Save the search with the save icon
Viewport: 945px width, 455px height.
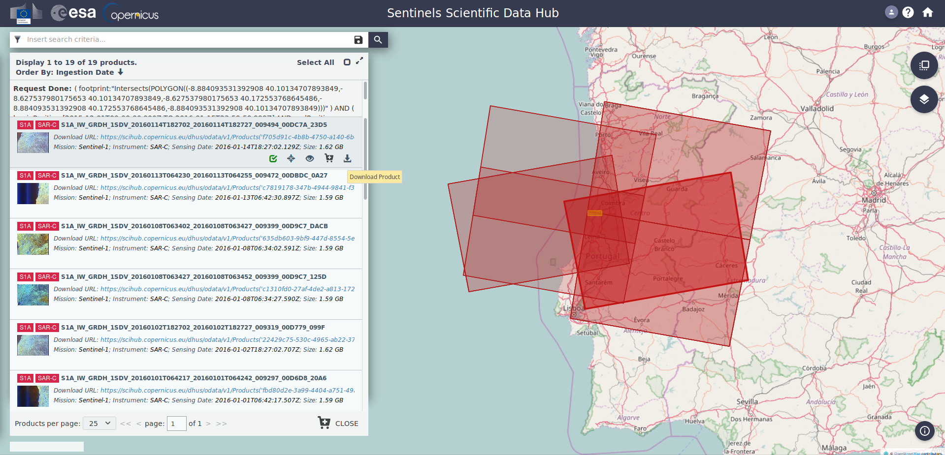[358, 40]
